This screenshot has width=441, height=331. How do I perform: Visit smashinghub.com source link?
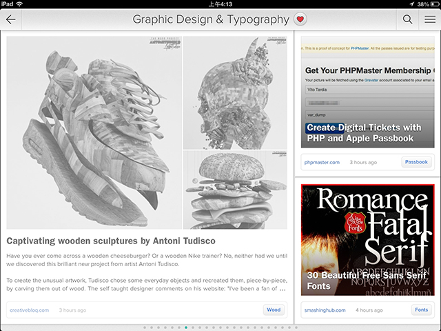pos(325,310)
